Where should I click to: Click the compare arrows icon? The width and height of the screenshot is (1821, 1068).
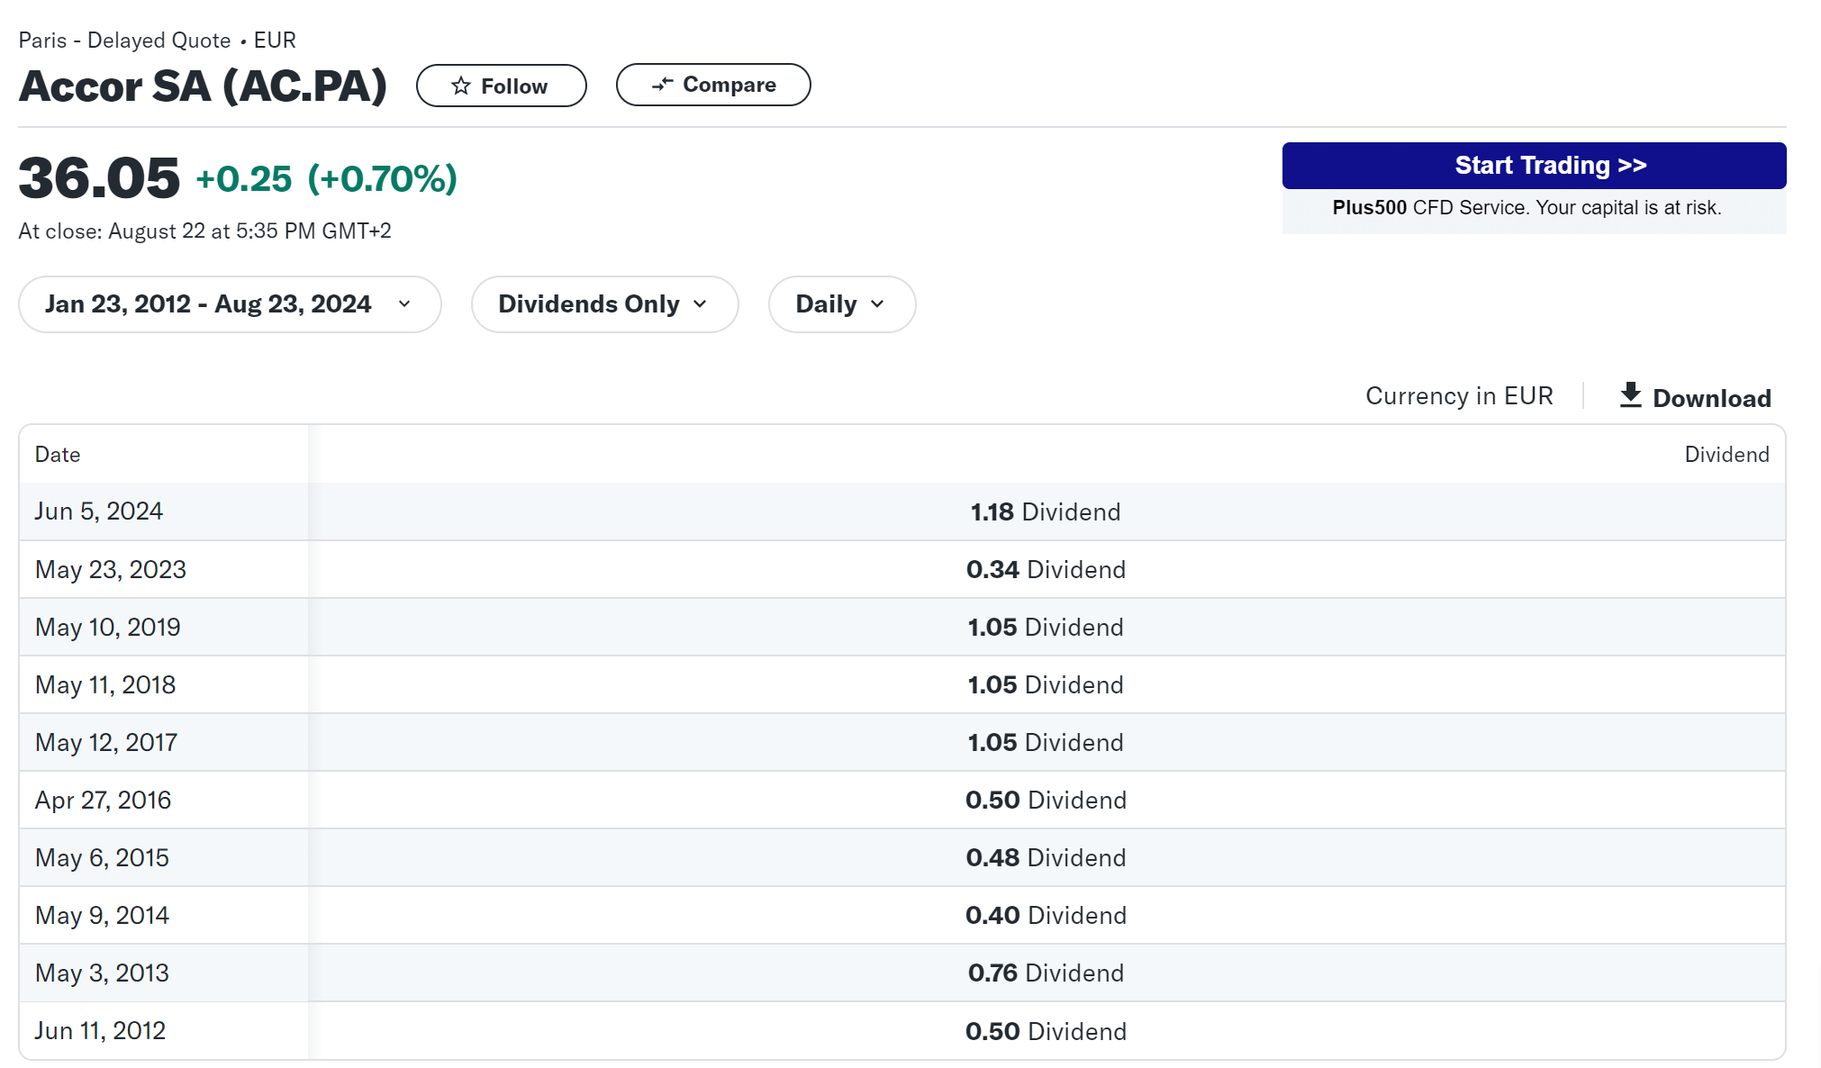coord(663,85)
